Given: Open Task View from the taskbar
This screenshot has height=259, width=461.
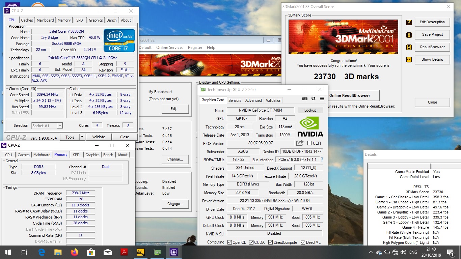Looking at the screenshot, I should (24, 252).
